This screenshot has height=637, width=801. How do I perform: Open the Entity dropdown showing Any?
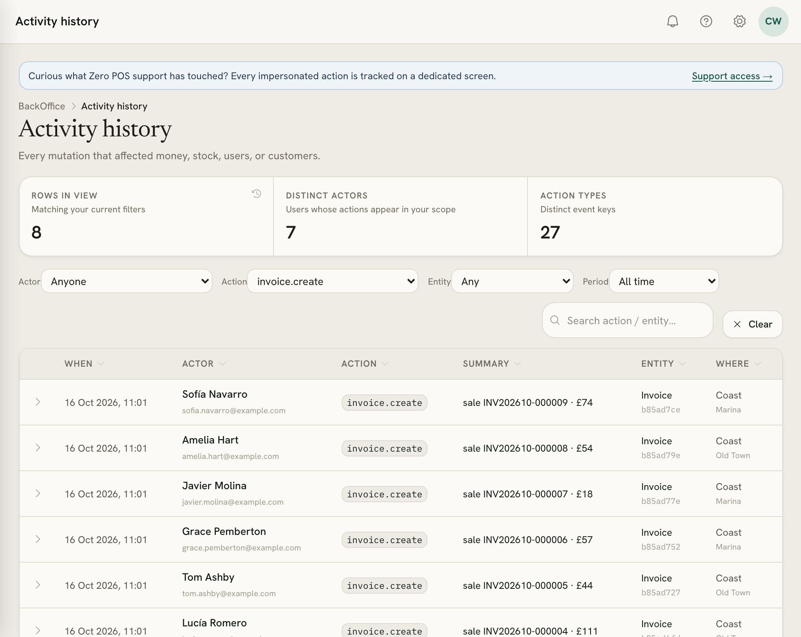pyautogui.click(x=512, y=281)
